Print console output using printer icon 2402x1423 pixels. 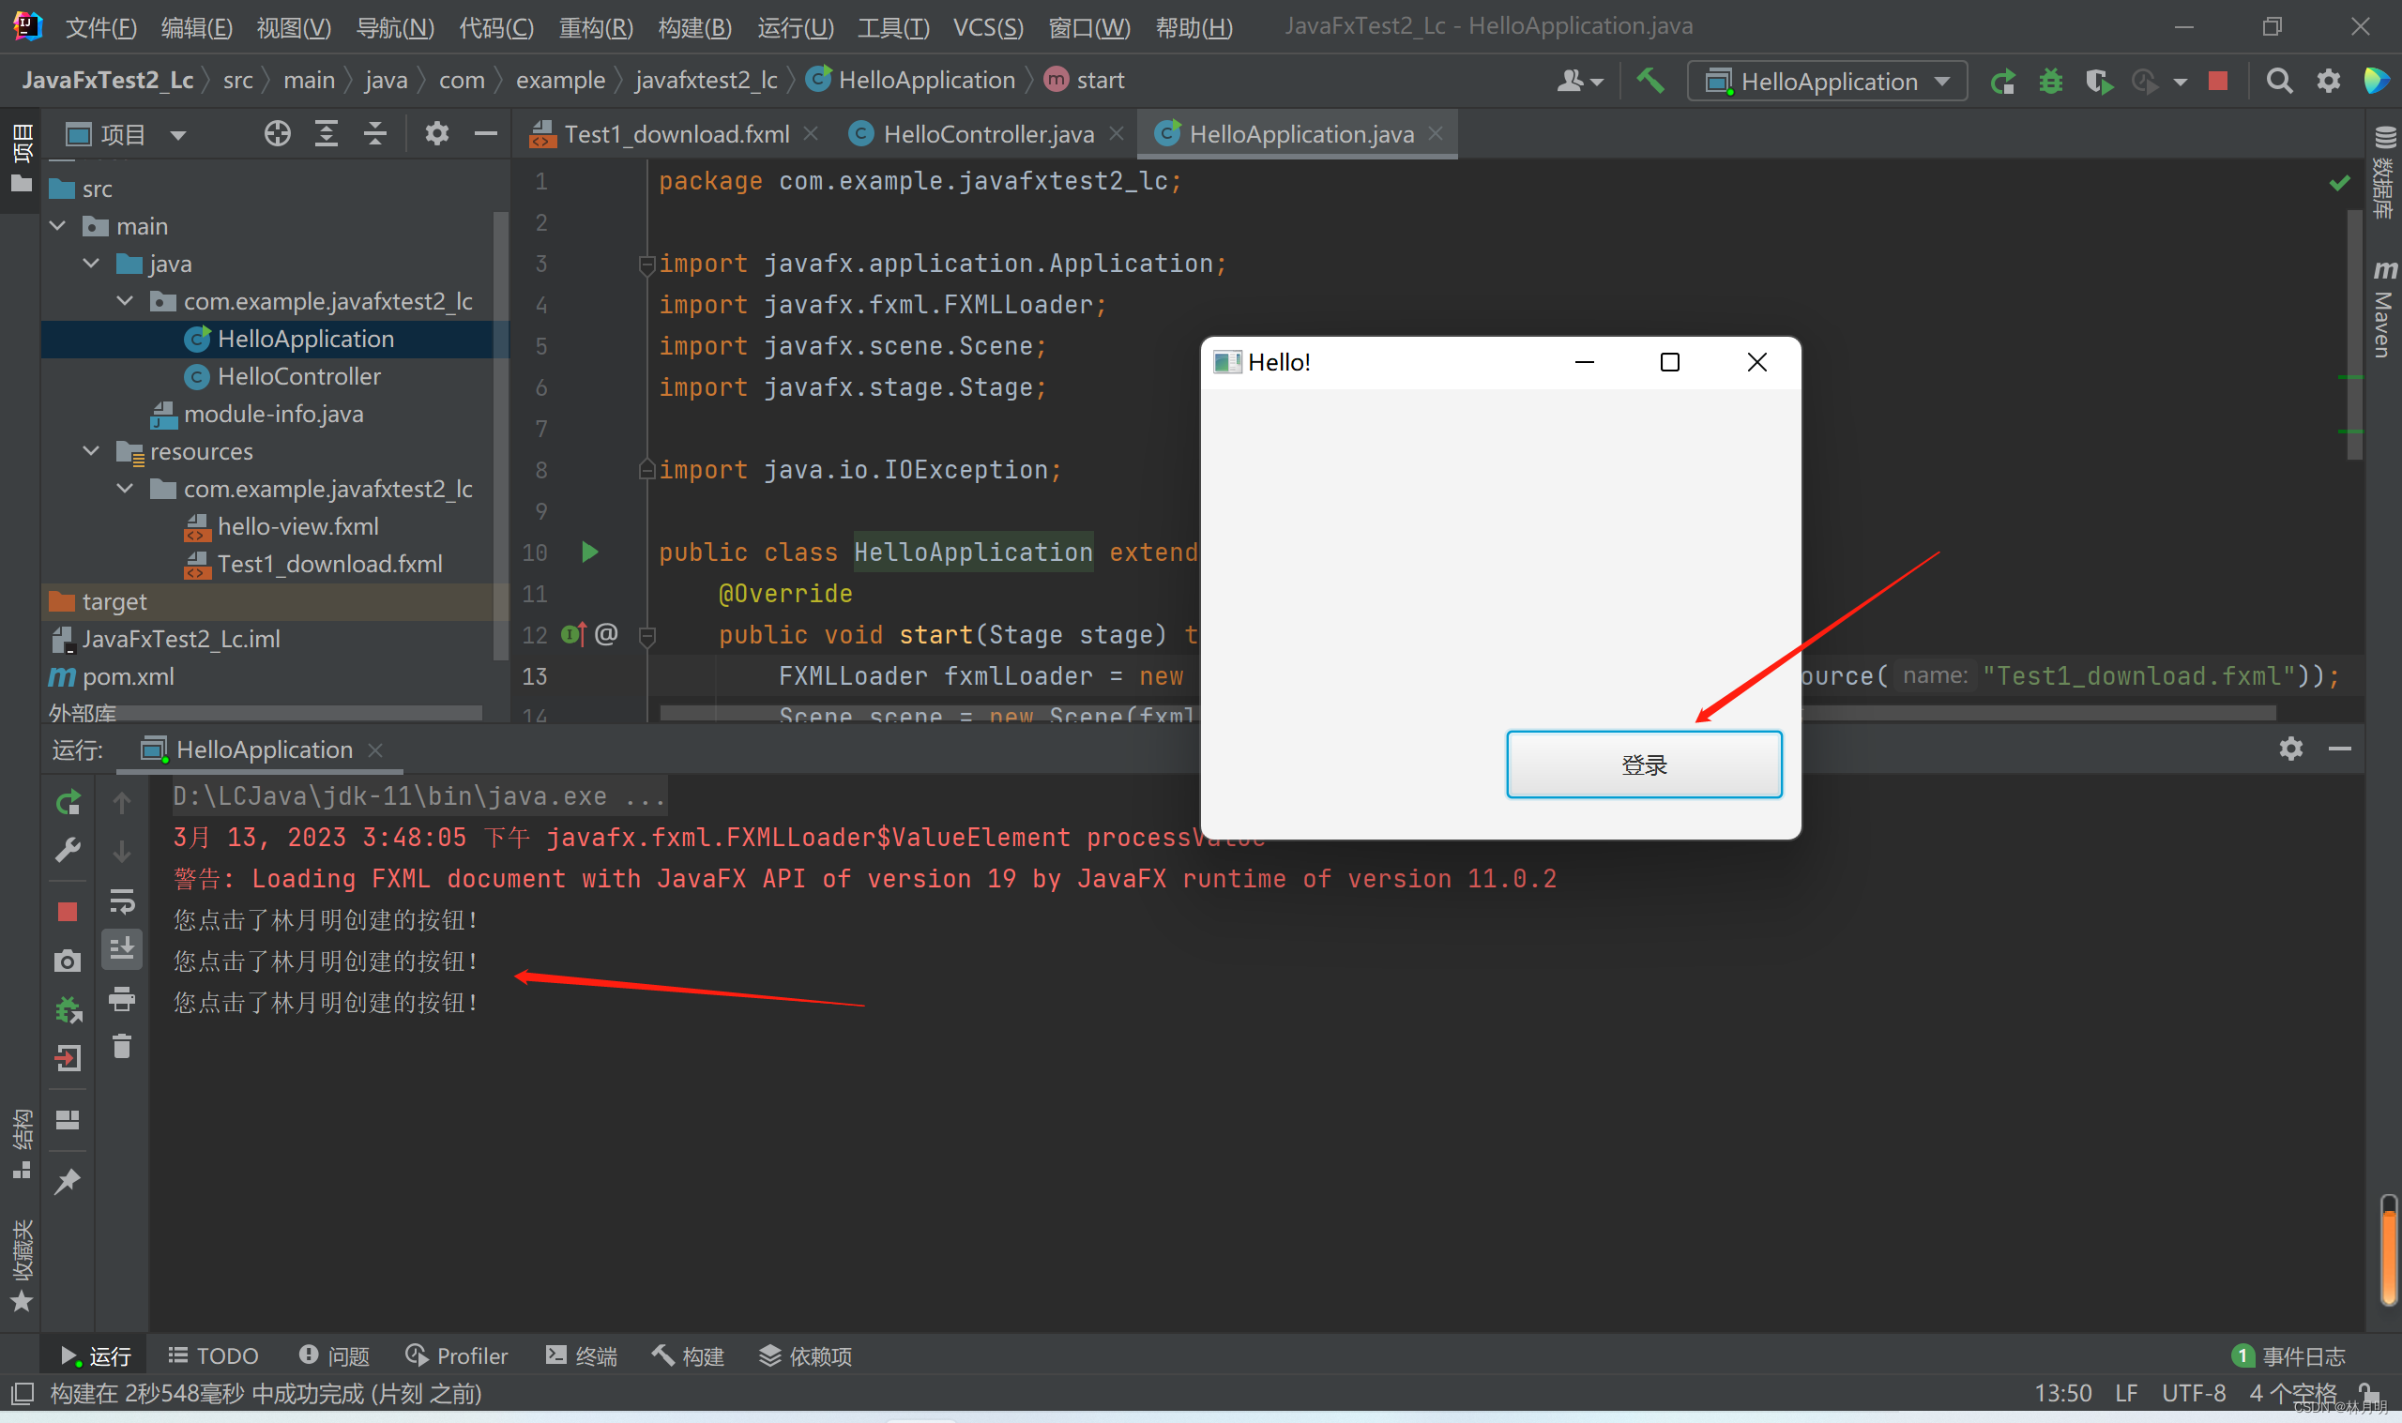pyautogui.click(x=122, y=999)
